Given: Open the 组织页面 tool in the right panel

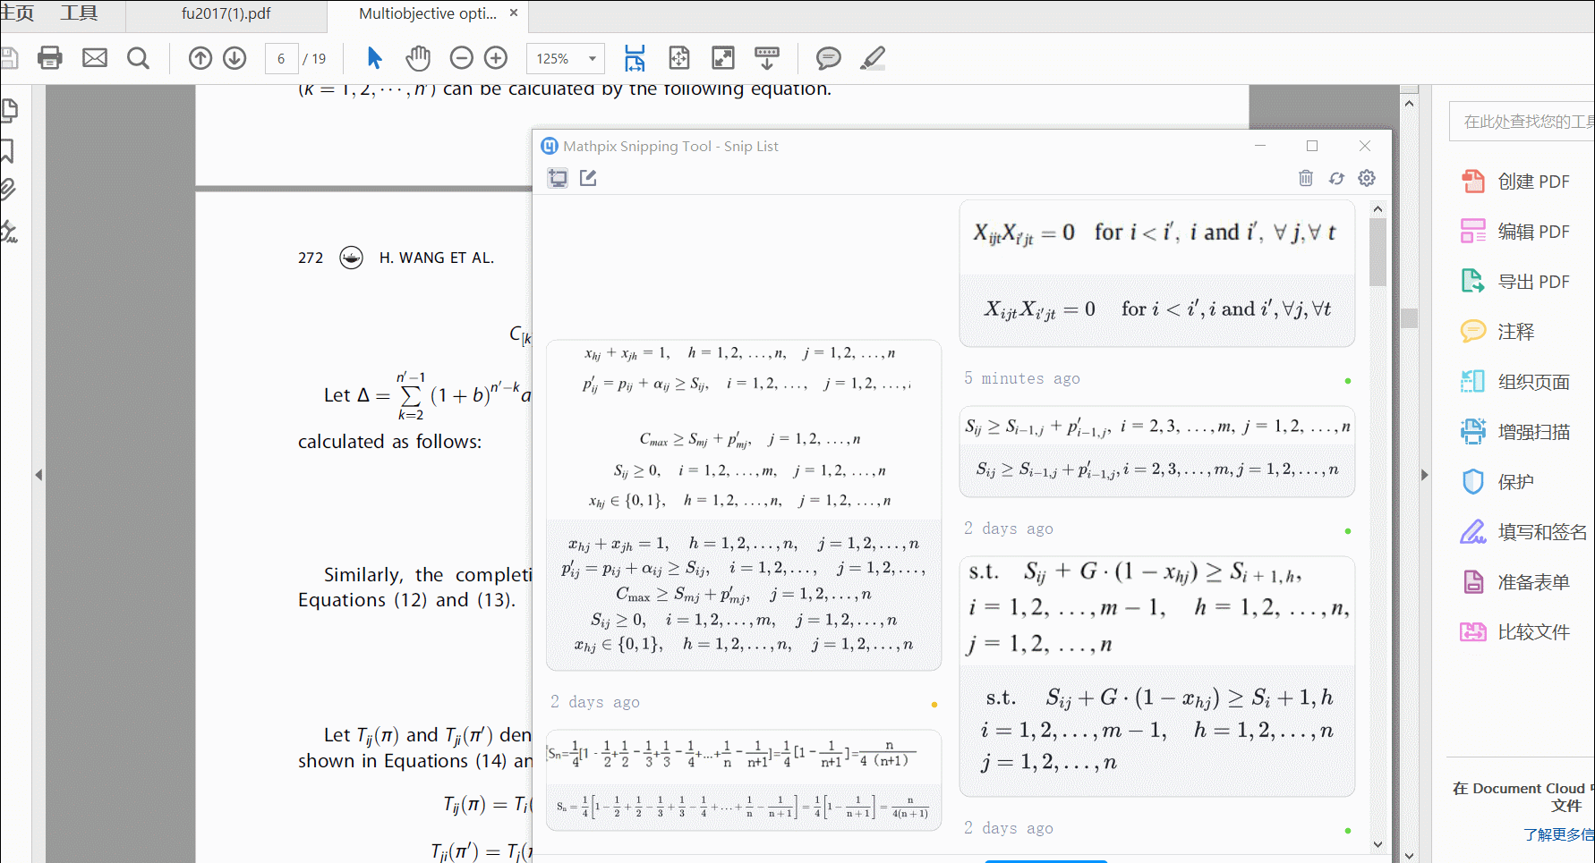Looking at the screenshot, I should pos(1532,381).
